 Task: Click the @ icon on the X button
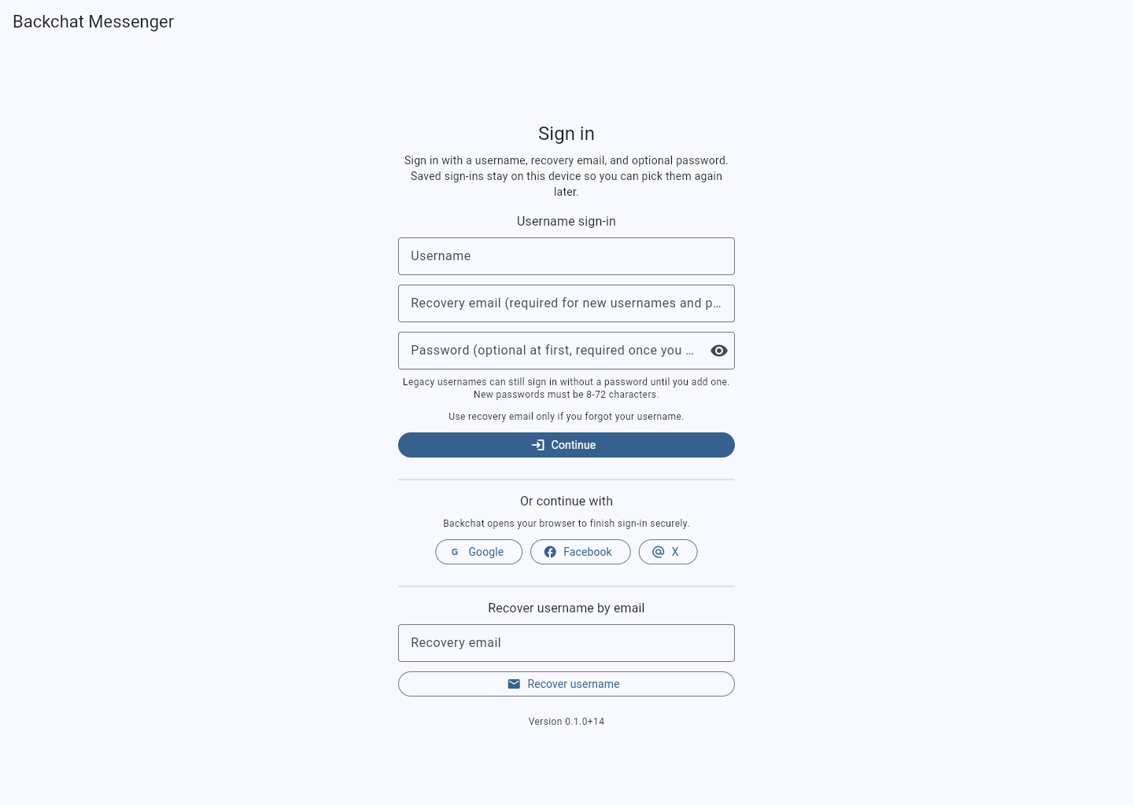pyautogui.click(x=658, y=552)
